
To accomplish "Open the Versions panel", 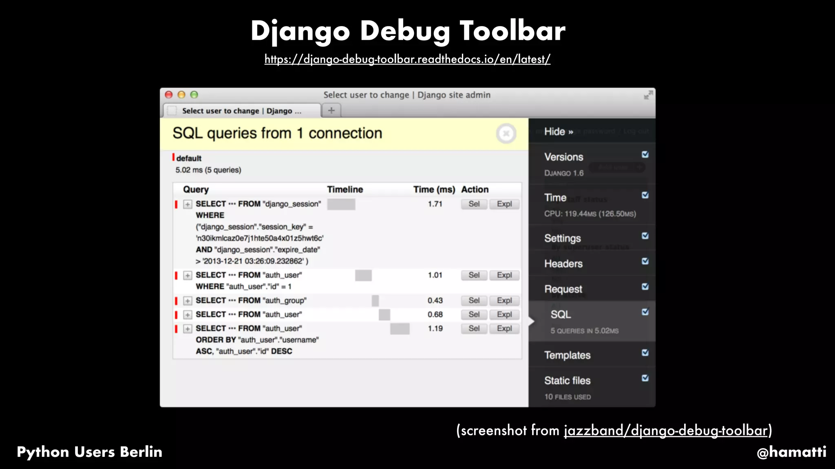I will 563,157.
